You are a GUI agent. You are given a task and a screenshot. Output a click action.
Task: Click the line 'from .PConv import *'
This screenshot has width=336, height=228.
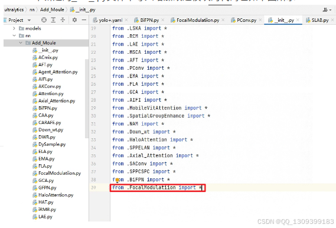[141, 68]
